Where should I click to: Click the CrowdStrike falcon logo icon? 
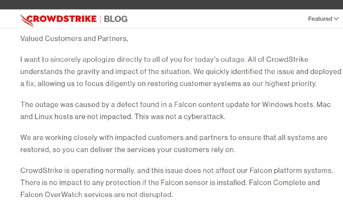(27, 21)
